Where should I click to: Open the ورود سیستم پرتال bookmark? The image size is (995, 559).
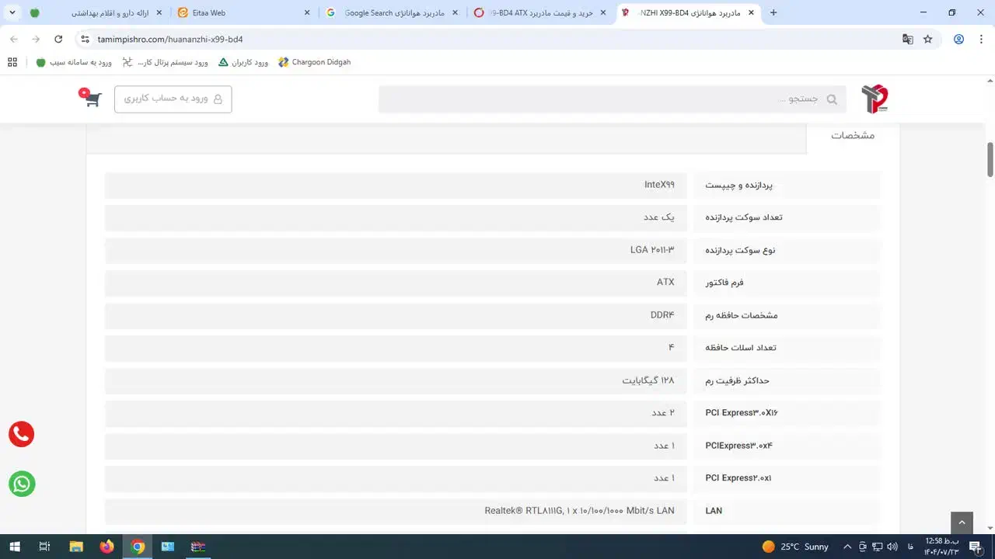pyautogui.click(x=165, y=62)
